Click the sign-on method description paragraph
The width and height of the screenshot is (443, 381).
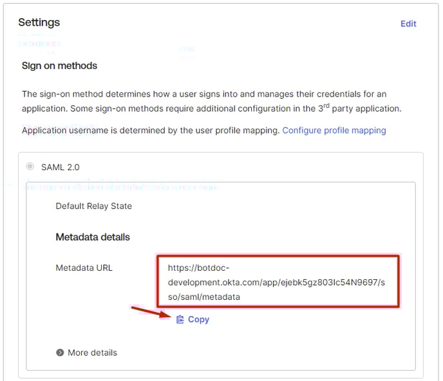[x=211, y=101]
